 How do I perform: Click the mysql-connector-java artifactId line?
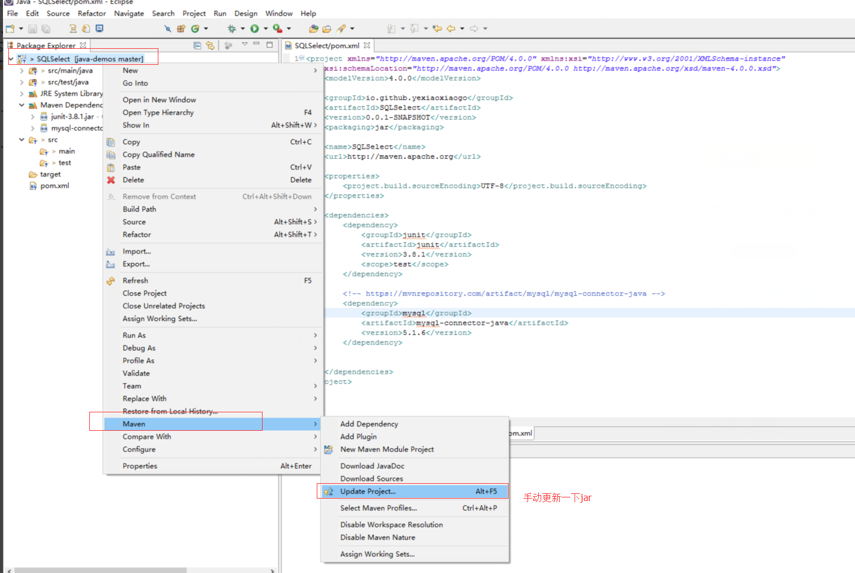464,323
